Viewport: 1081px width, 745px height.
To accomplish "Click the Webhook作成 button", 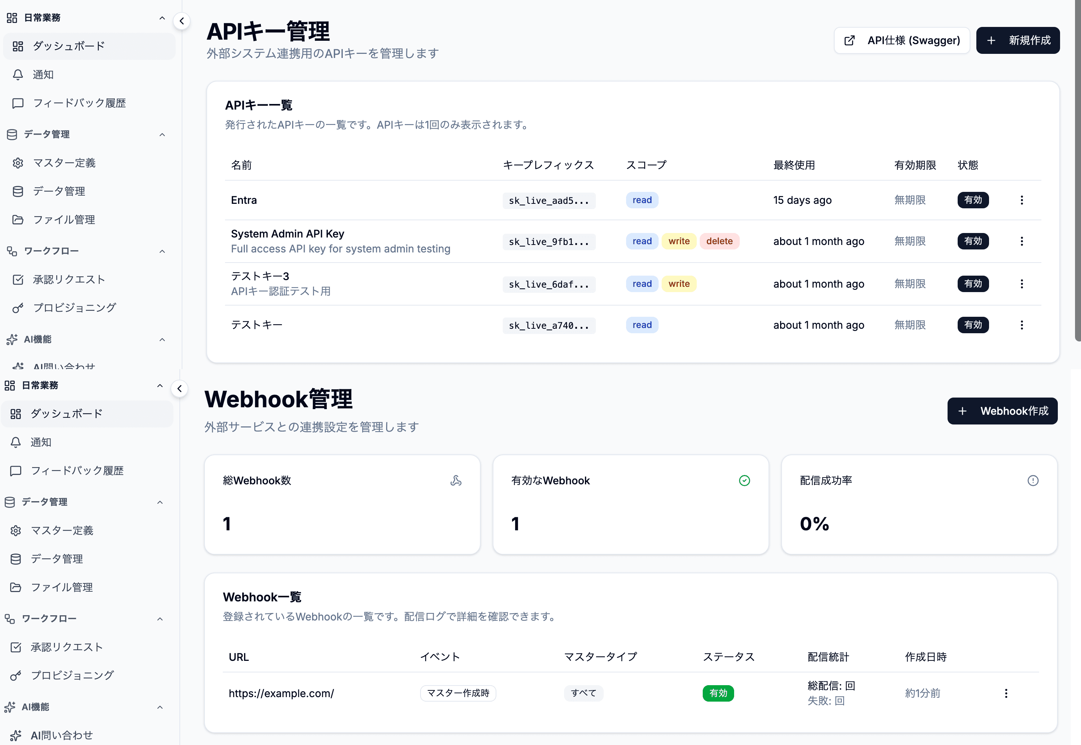I will (x=1002, y=411).
